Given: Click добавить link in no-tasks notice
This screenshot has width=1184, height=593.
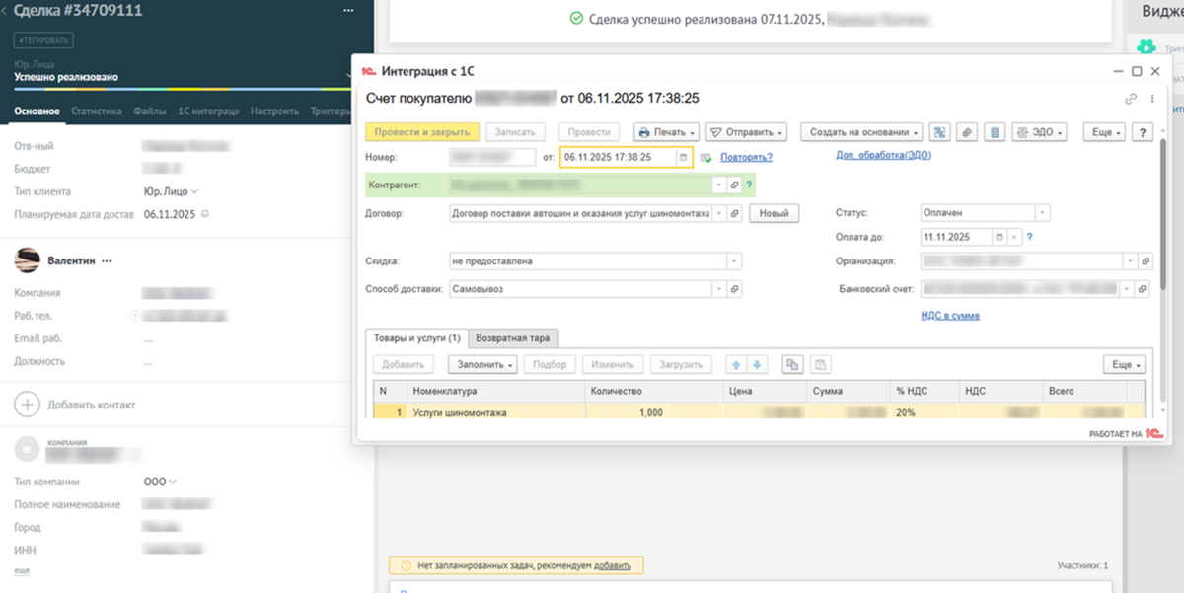Looking at the screenshot, I should (x=613, y=566).
